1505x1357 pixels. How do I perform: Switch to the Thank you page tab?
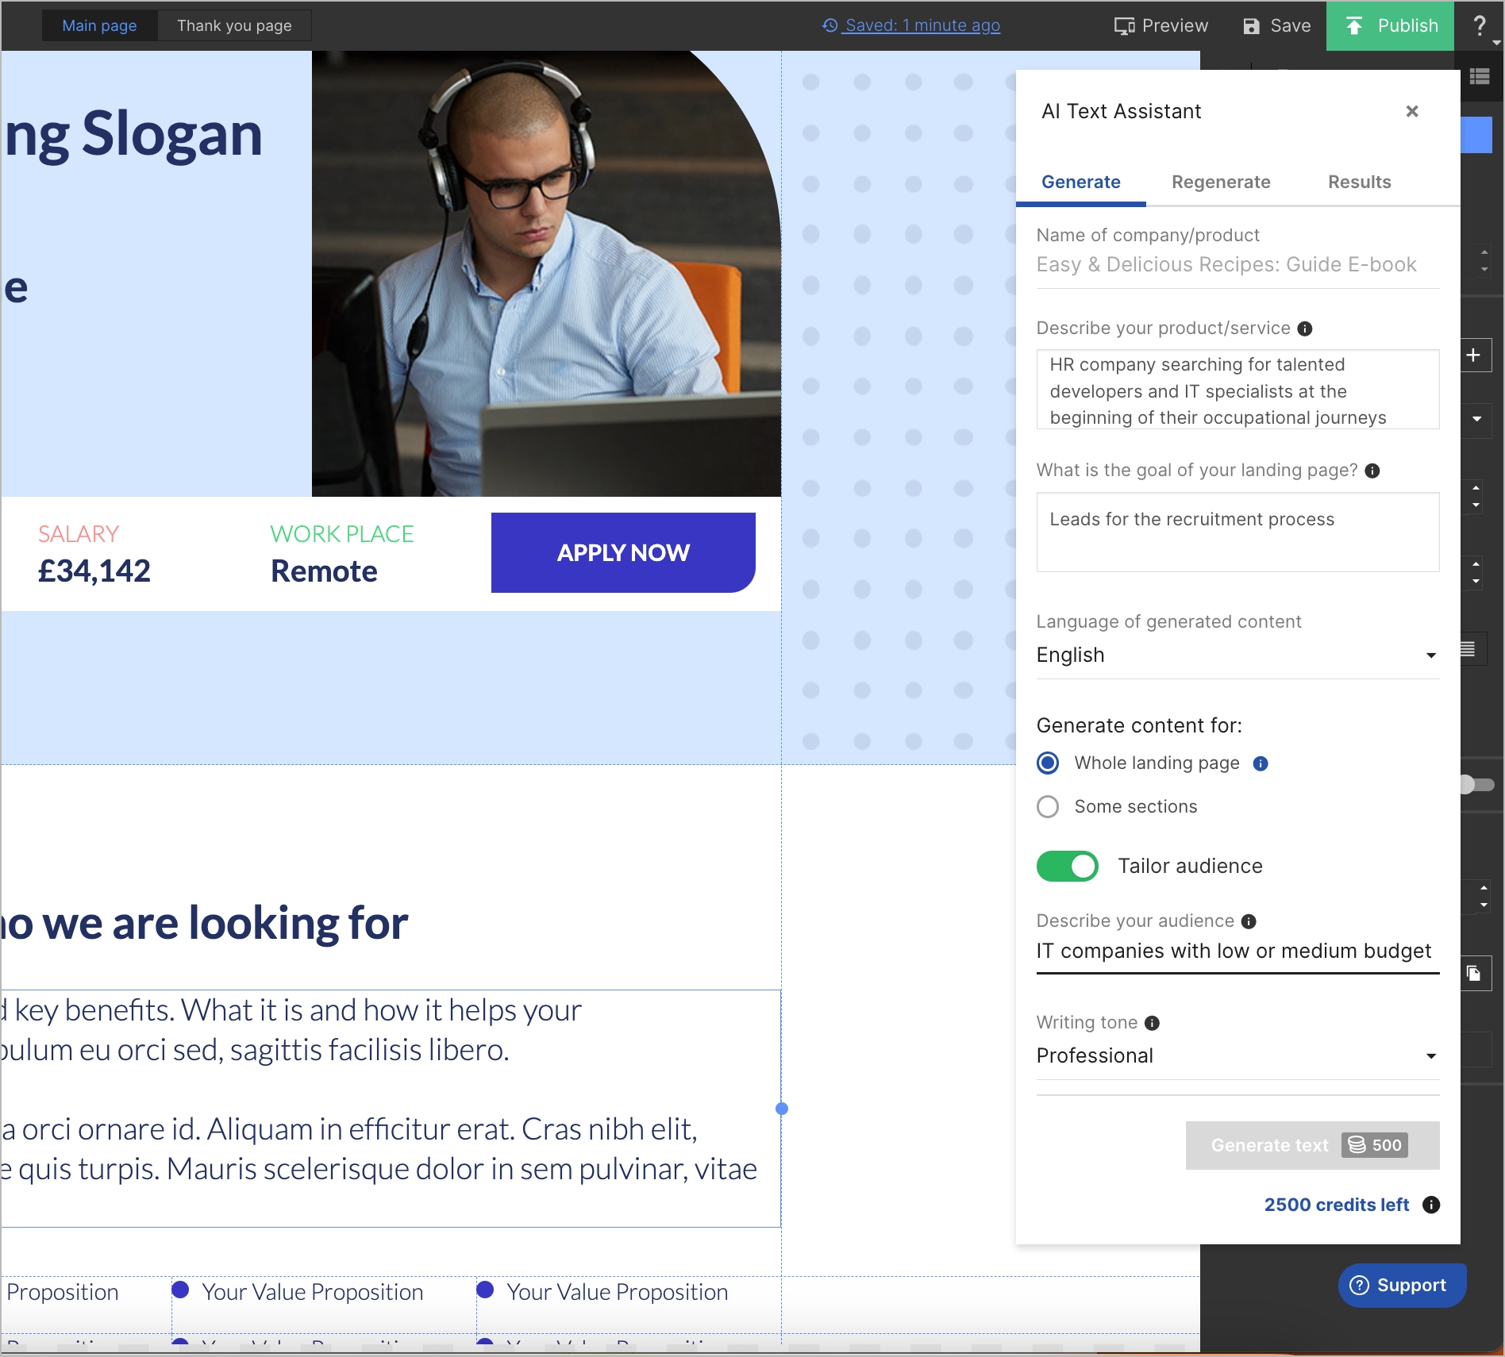234,25
